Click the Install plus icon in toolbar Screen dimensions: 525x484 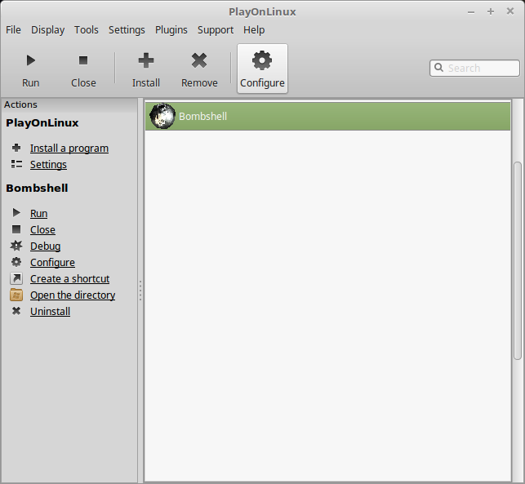146,60
